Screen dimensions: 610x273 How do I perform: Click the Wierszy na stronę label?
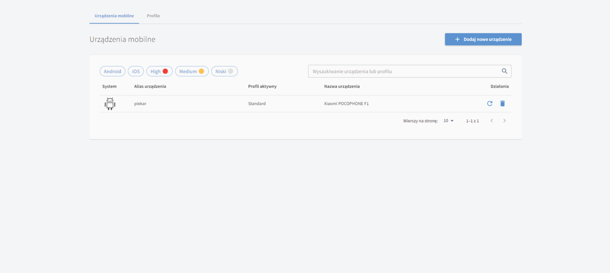click(420, 121)
